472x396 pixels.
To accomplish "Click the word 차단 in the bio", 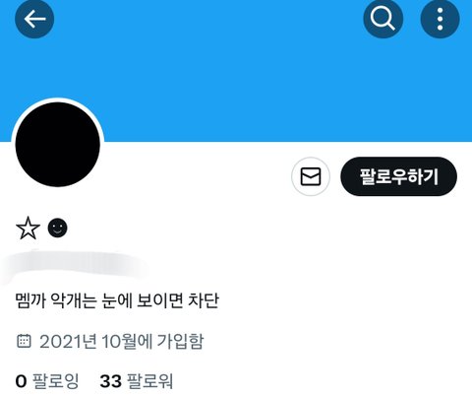I will point(203,300).
